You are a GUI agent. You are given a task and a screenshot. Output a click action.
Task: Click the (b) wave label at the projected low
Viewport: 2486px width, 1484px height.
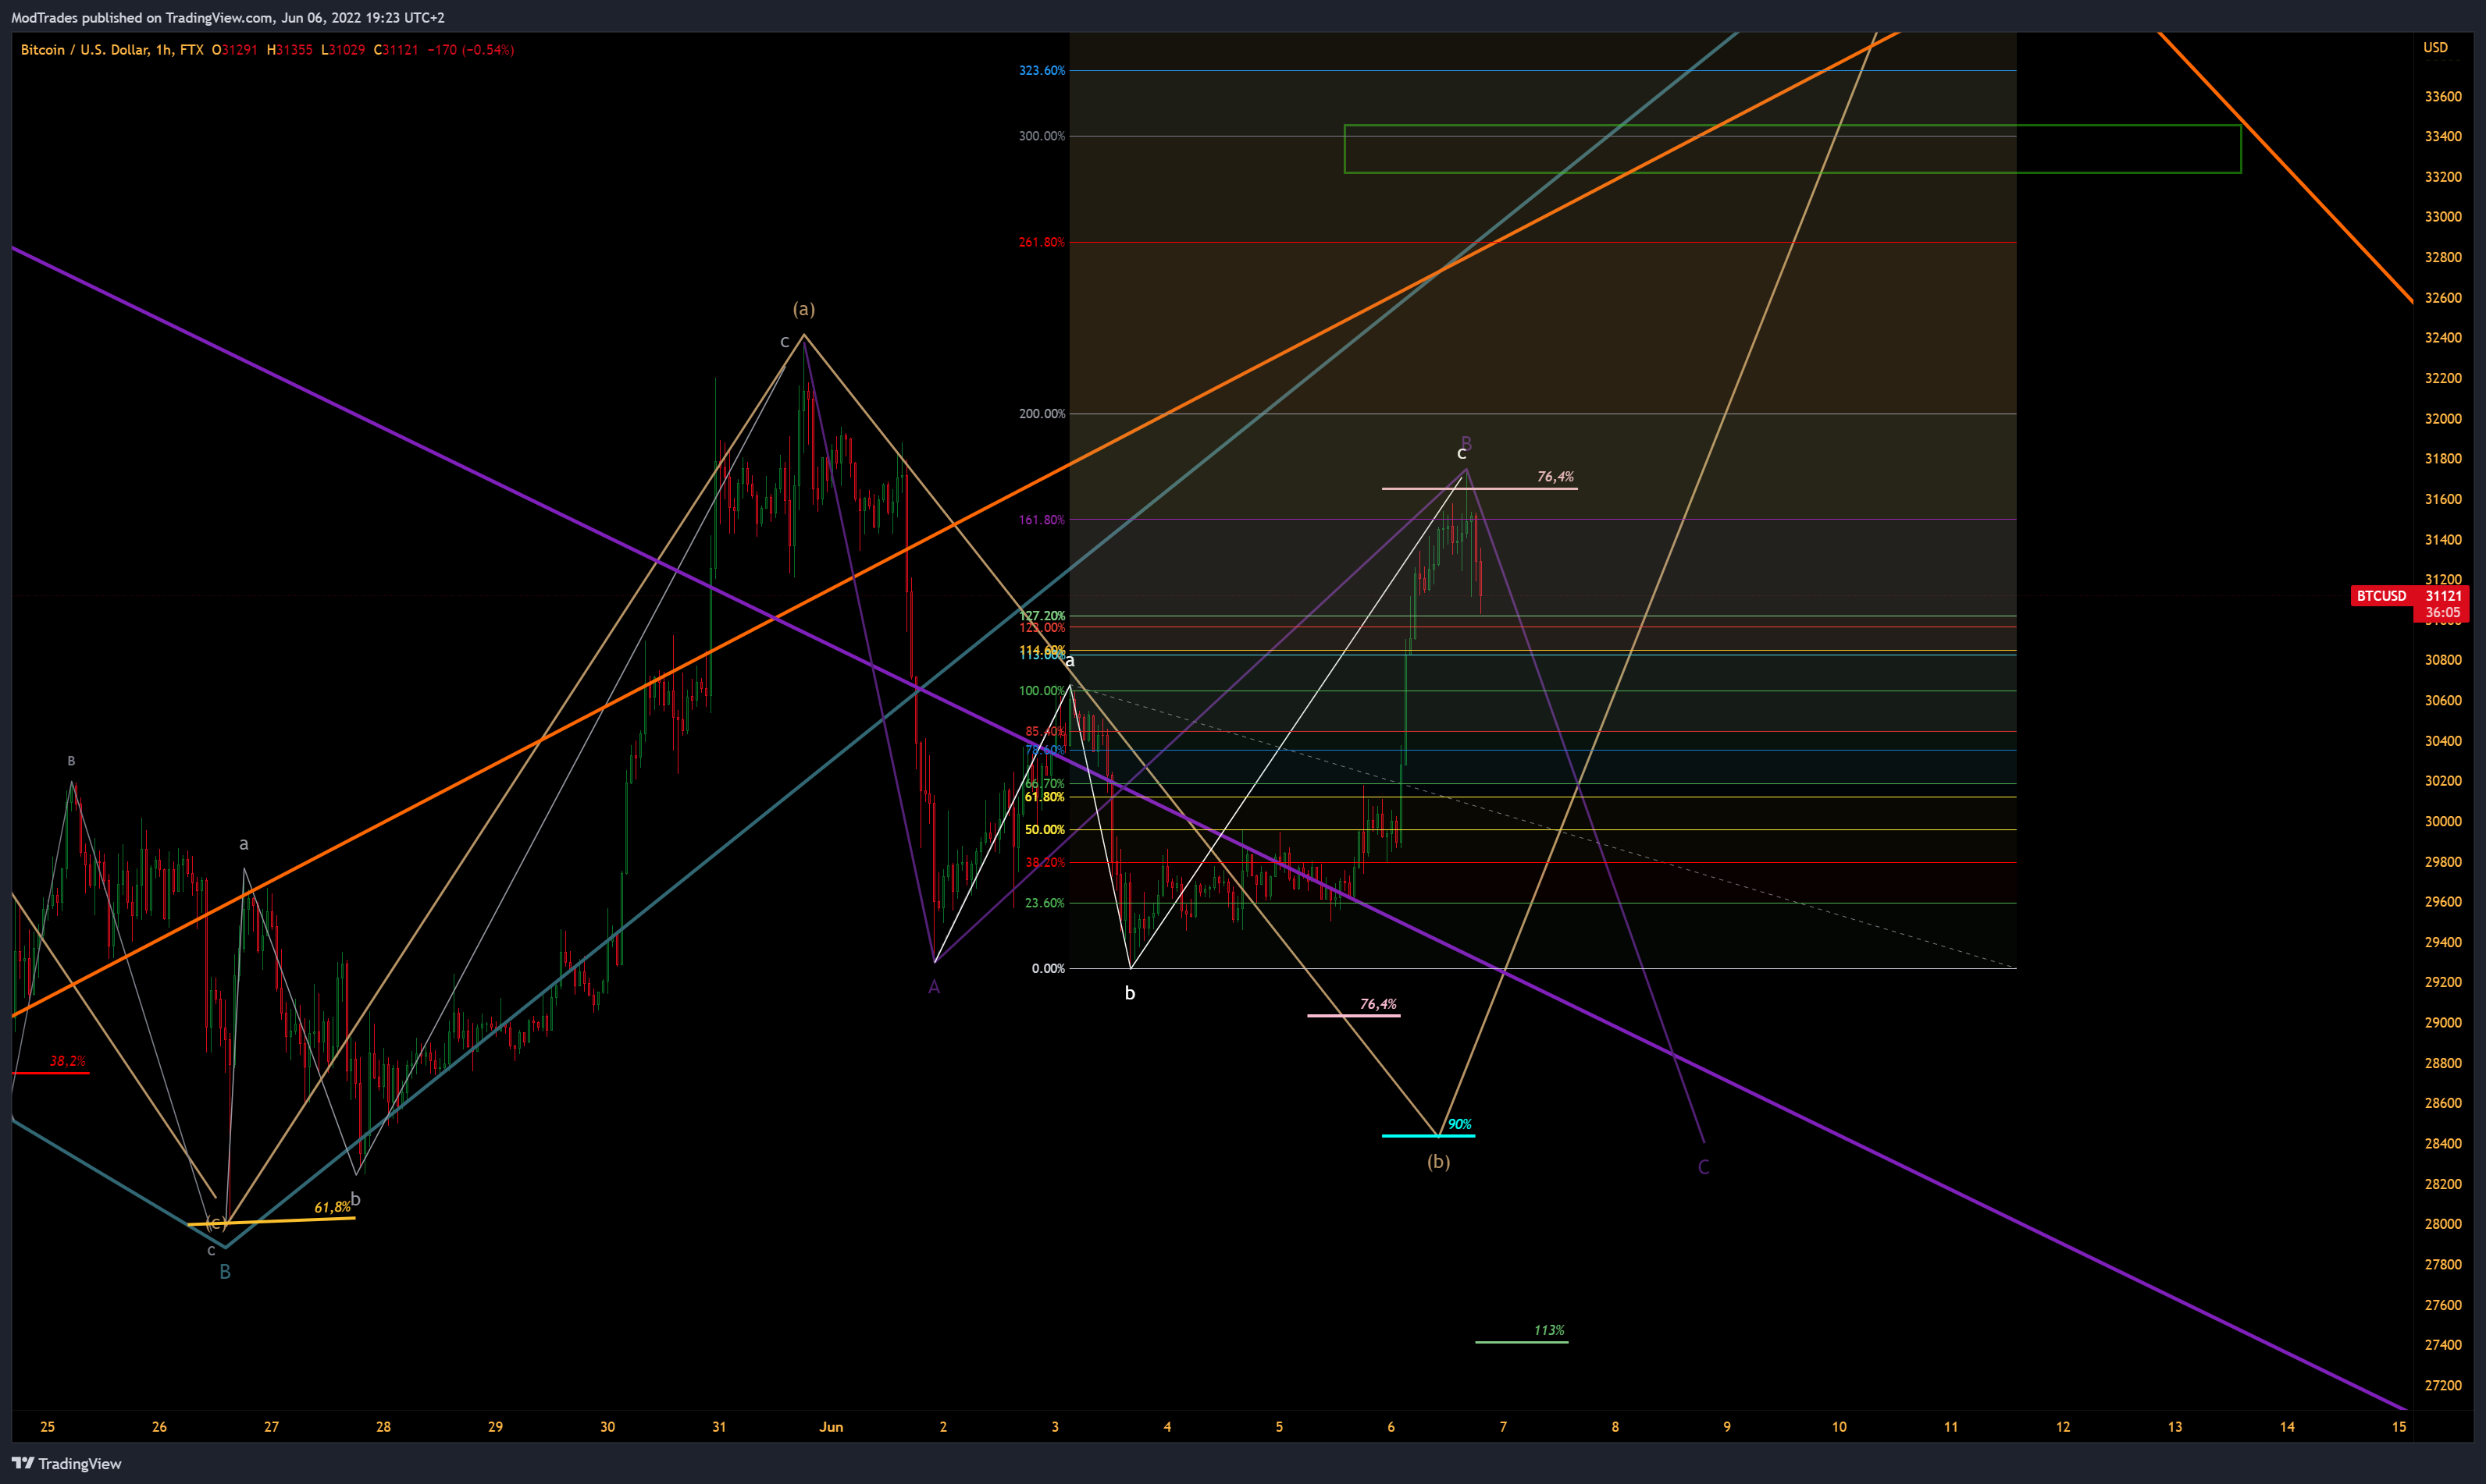coord(1437,1162)
